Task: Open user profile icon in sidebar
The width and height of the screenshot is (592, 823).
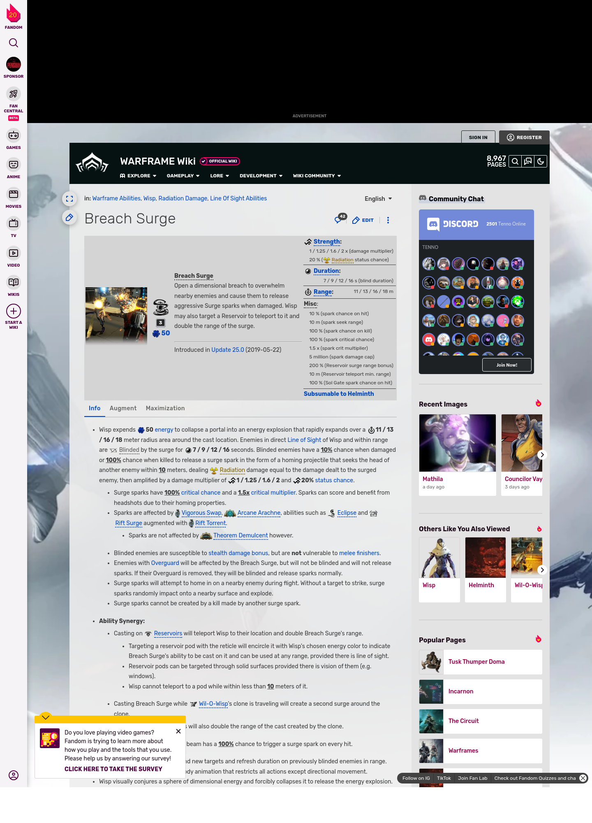Action: click(x=14, y=775)
